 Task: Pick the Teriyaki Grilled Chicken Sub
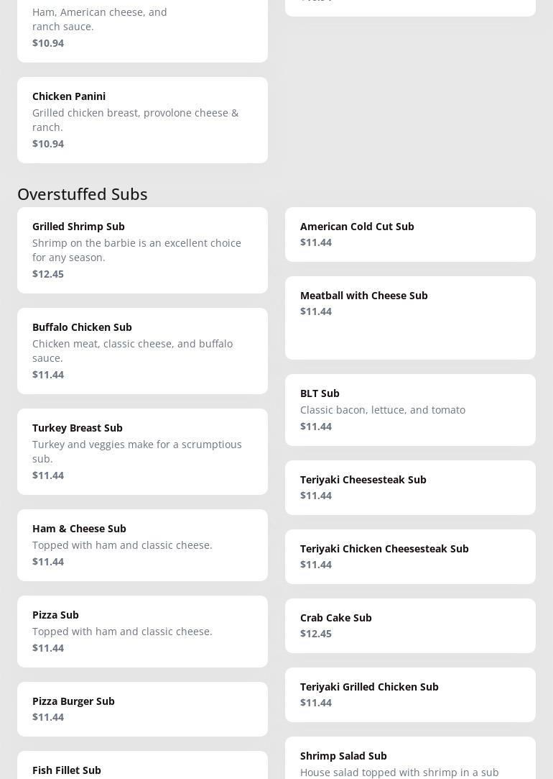[x=410, y=694]
